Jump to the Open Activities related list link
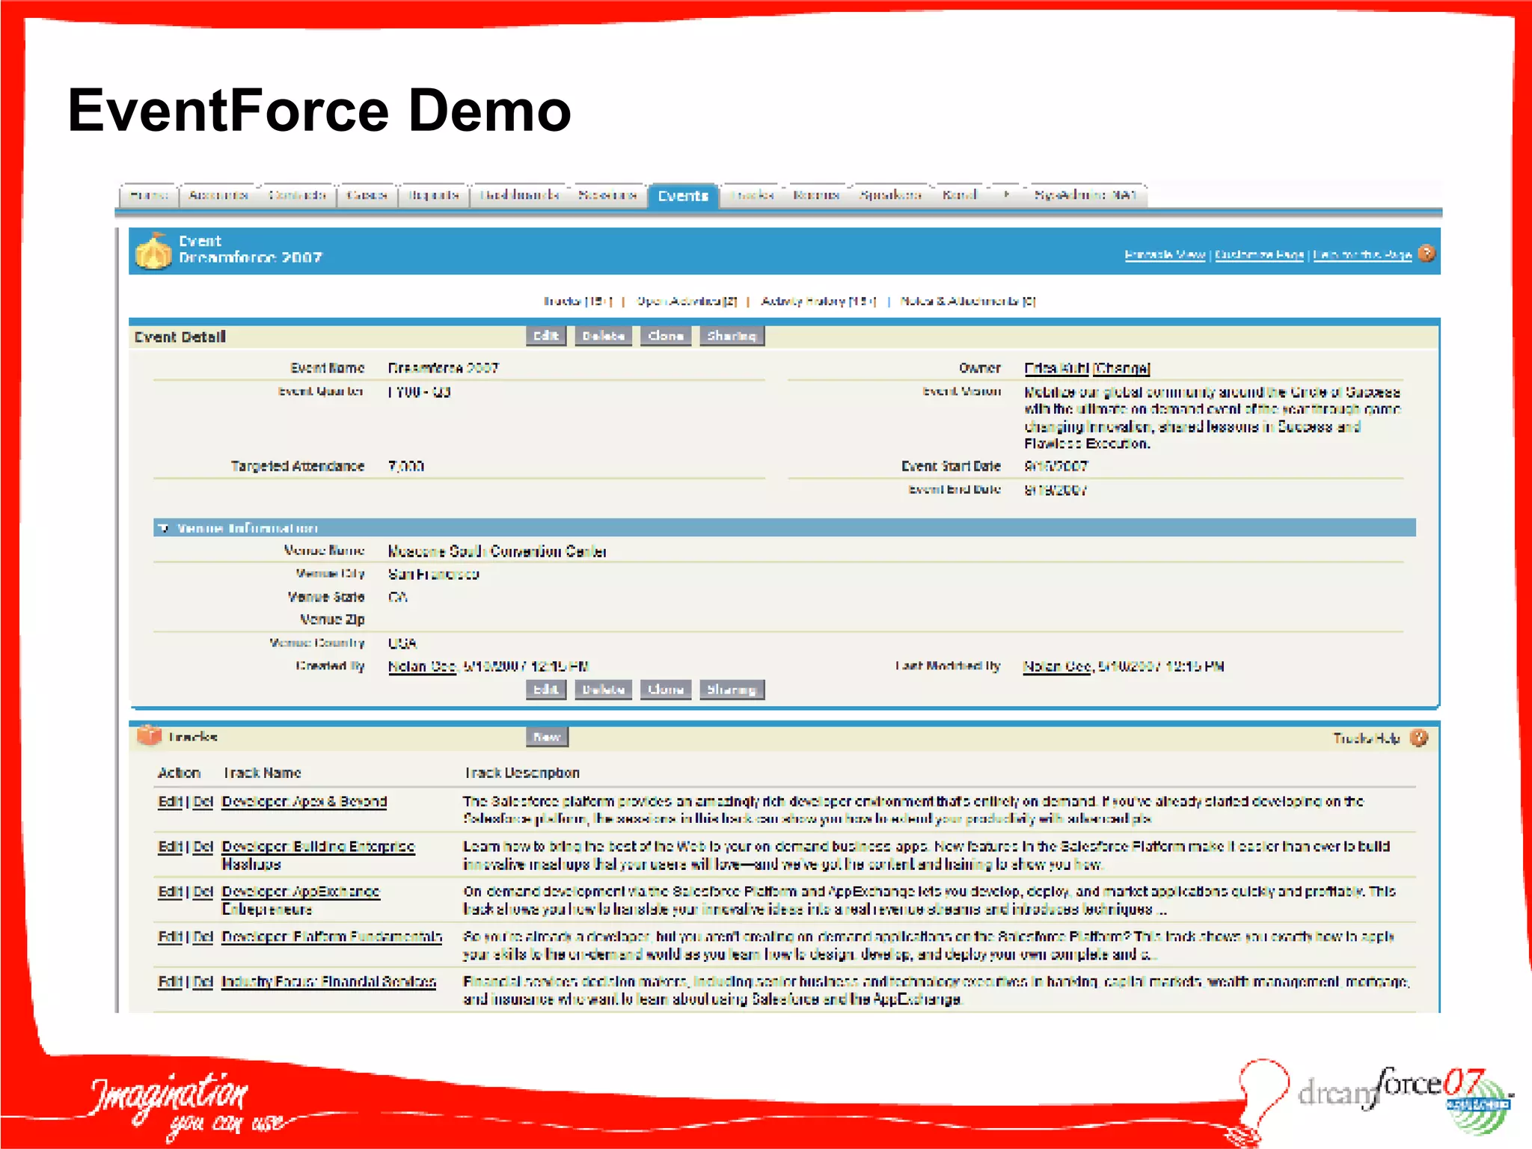Viewport: 1532px width, 1149px height. coord(687,301)
